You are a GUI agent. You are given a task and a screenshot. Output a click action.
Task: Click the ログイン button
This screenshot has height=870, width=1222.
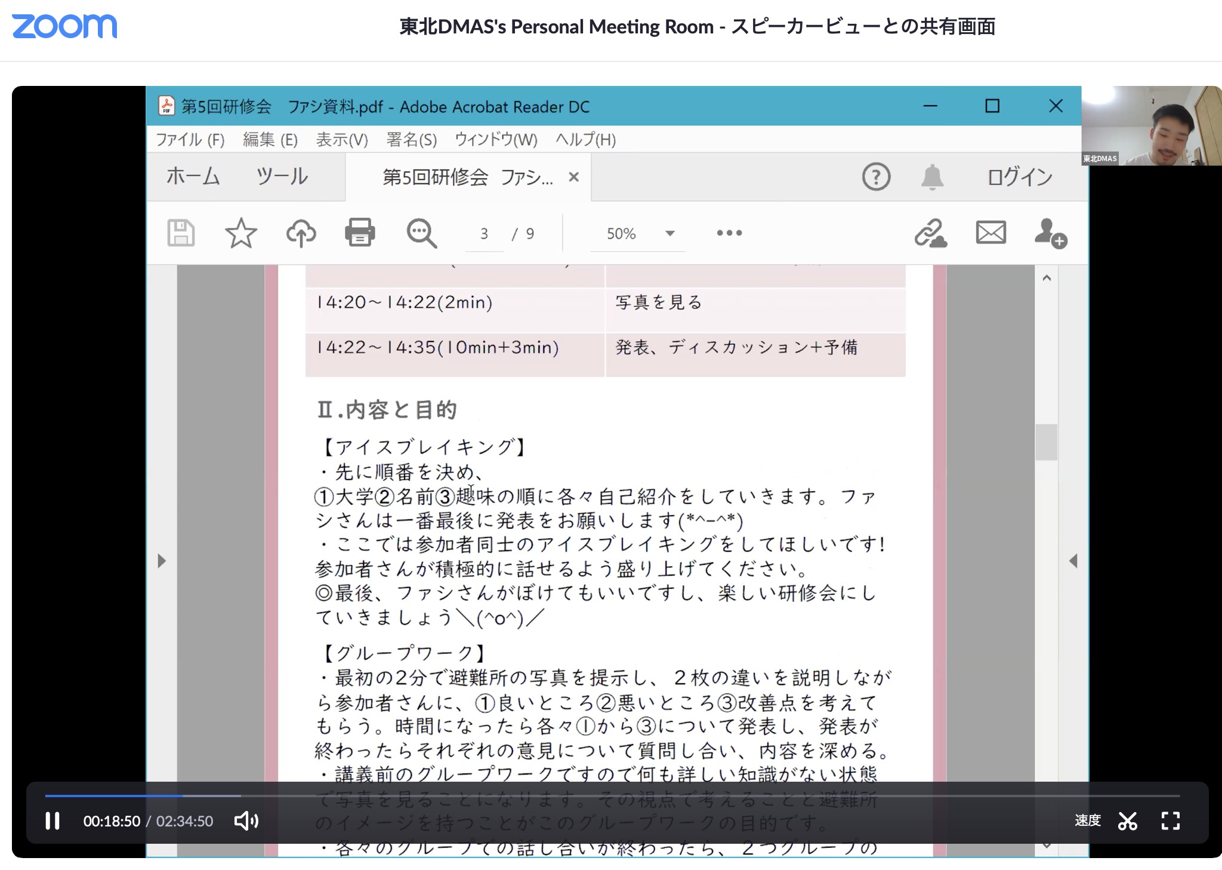click(x=1020, y=177)
